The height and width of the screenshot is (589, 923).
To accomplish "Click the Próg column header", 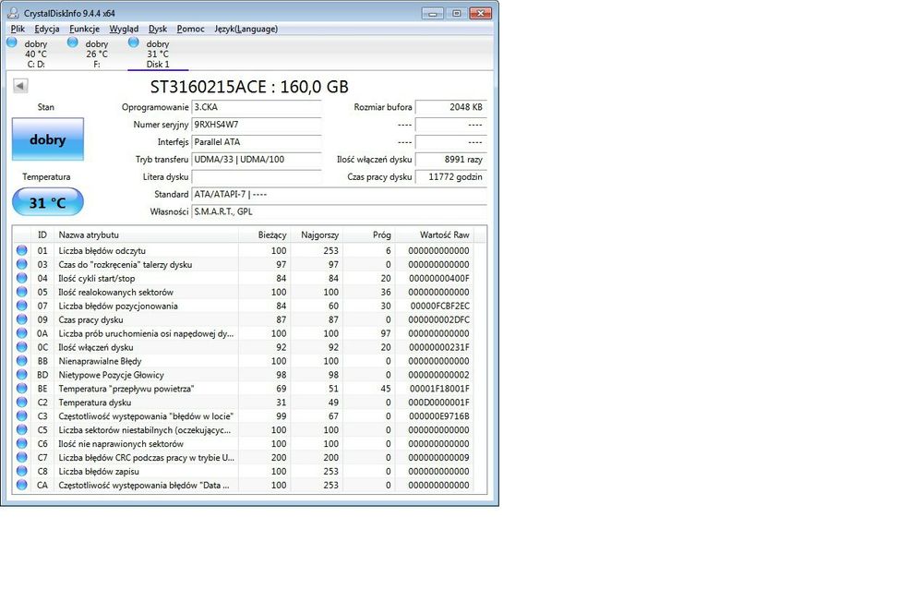I will (368, 234).
